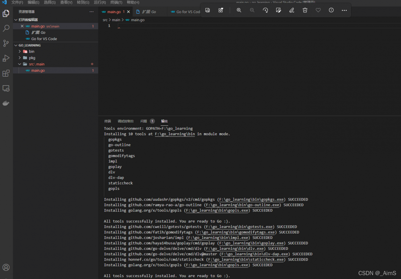Switch to the 终端 panel tab
This screenshot has height=279, width=401.
coord(107,121)
